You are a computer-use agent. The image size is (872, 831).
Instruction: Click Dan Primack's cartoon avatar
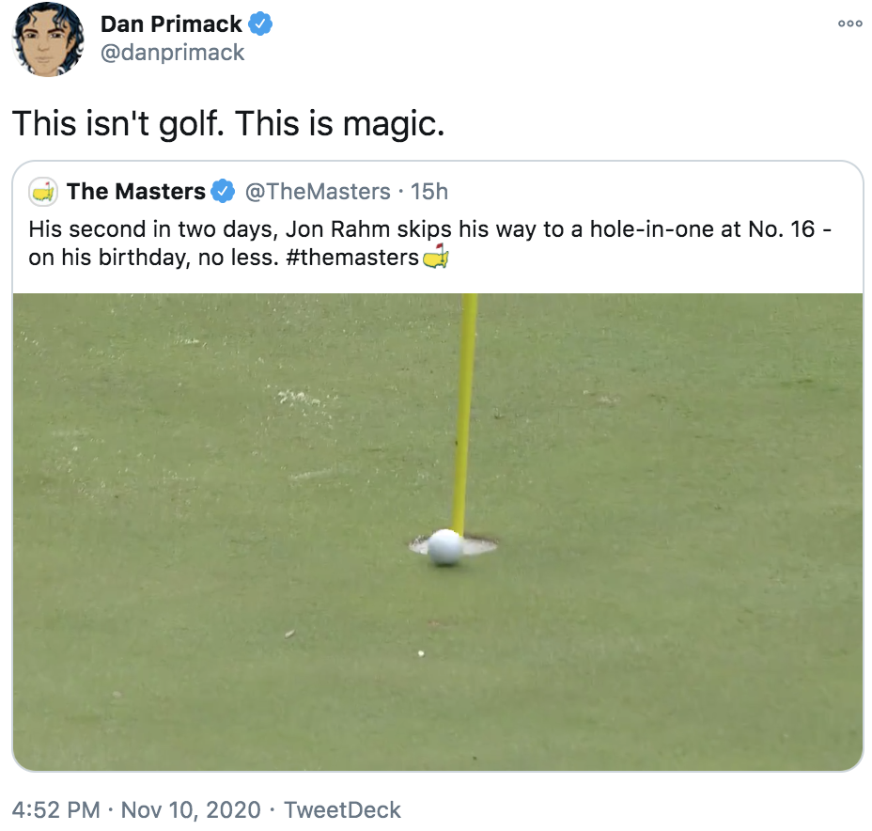(x=43, y=39)
